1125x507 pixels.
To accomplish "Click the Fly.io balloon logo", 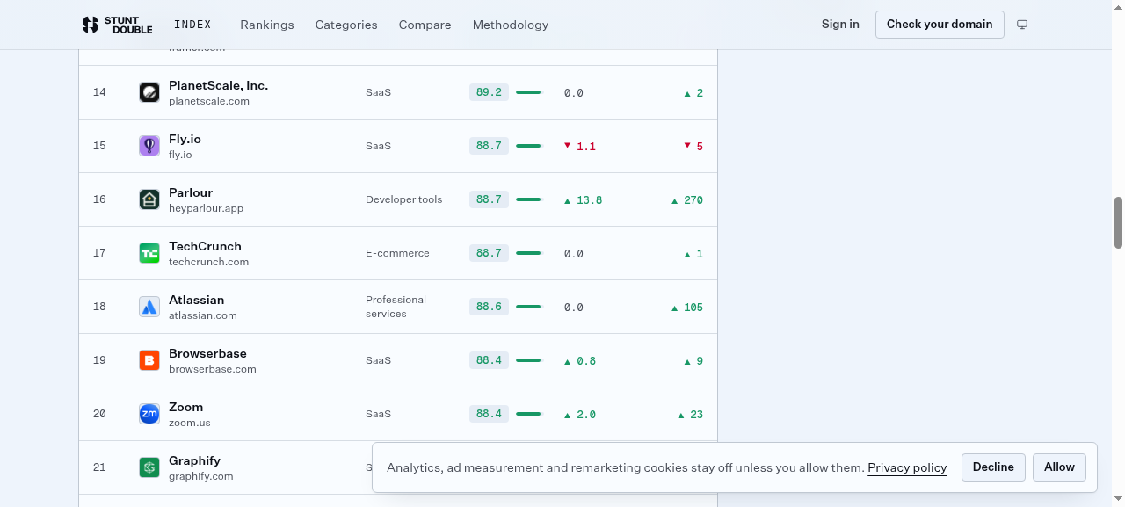I will coord(149,146).
